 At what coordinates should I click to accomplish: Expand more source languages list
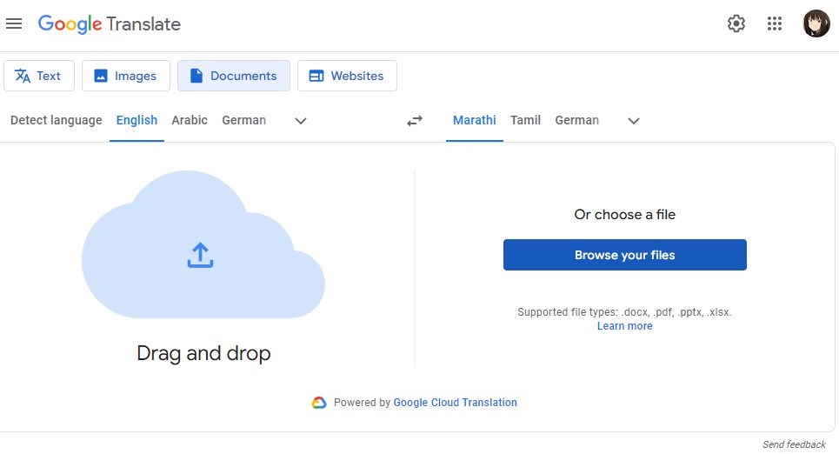point(301,121)
